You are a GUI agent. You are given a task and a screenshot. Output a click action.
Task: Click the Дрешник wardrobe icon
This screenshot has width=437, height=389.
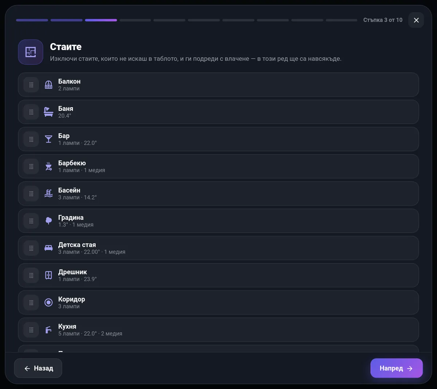coord(48,275)
